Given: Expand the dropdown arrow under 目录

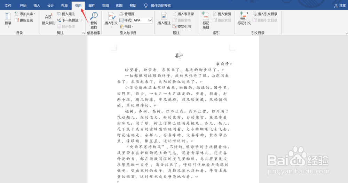Looking at the screenshot, I should click(x=8, y=27).
